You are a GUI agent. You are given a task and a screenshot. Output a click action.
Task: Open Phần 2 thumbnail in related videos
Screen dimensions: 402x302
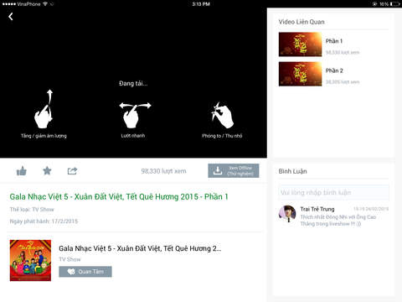300,74
